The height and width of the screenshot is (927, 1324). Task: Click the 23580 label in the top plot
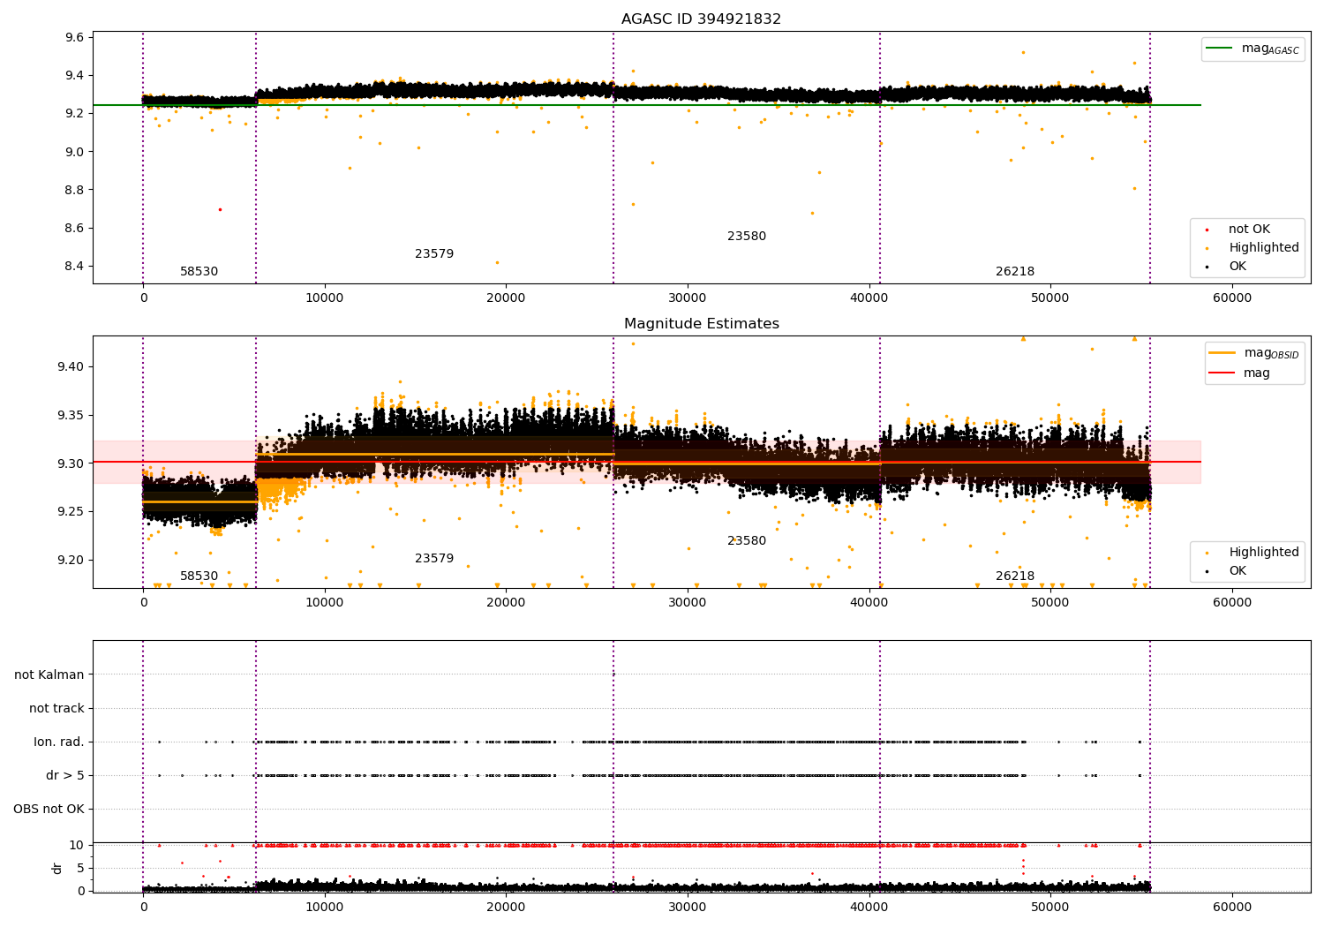click(747, 237)
